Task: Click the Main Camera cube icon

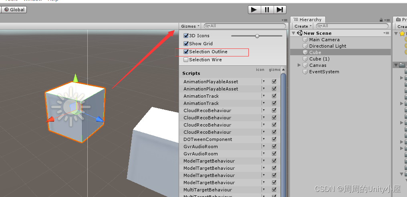Action: [305, 40]
